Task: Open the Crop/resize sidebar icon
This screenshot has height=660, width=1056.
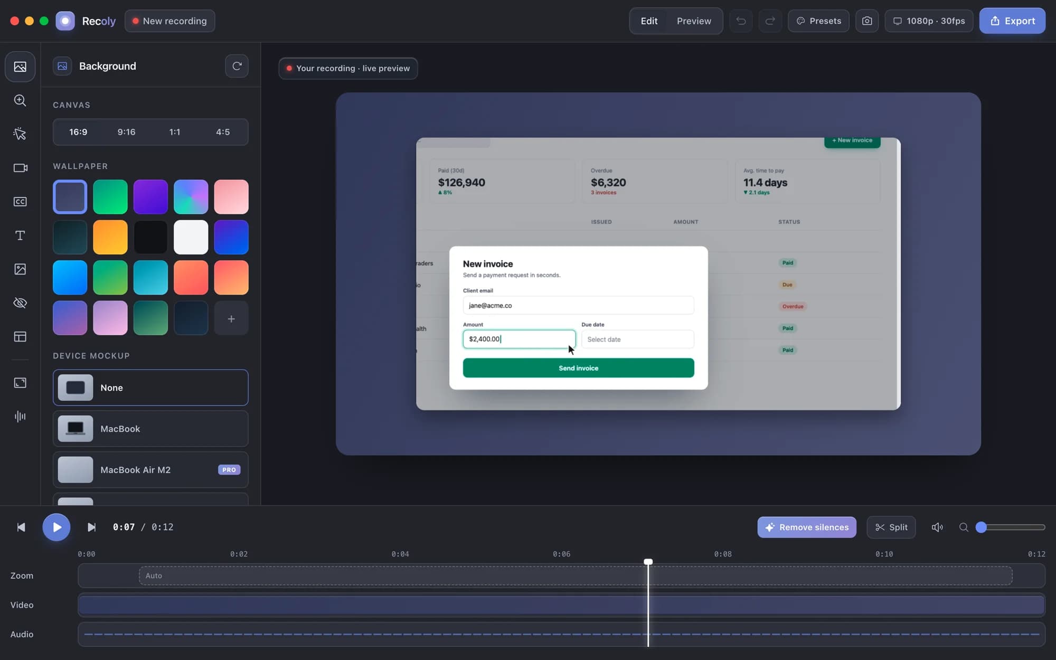Action: click(20, 383)
